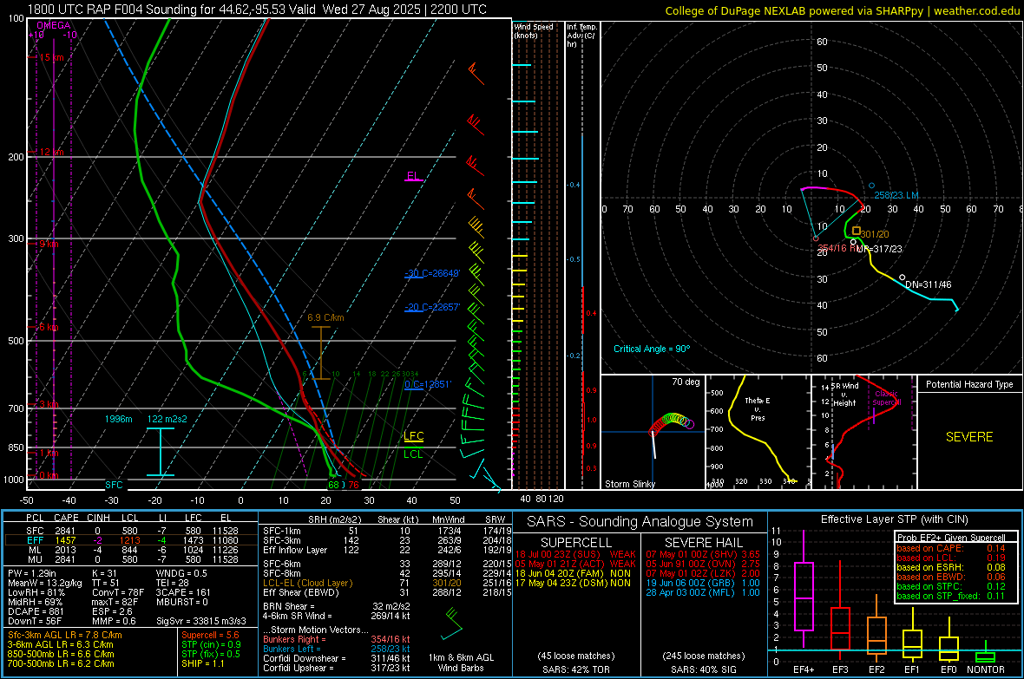The width and height of the screenshot is (1024, 679).
Task: Click the Potential Hazard Type header
Action: [x=969, y=384]
